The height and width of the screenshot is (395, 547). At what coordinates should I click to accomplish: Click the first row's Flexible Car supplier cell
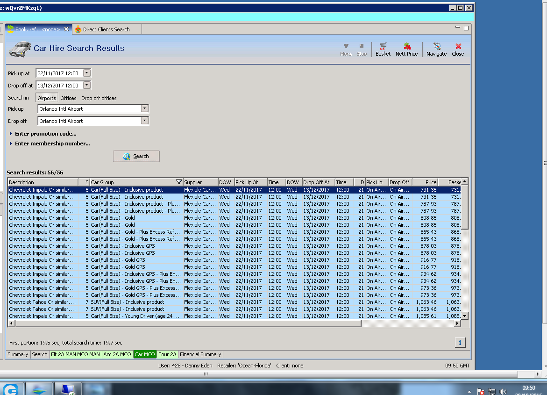(x=200, y=190)
